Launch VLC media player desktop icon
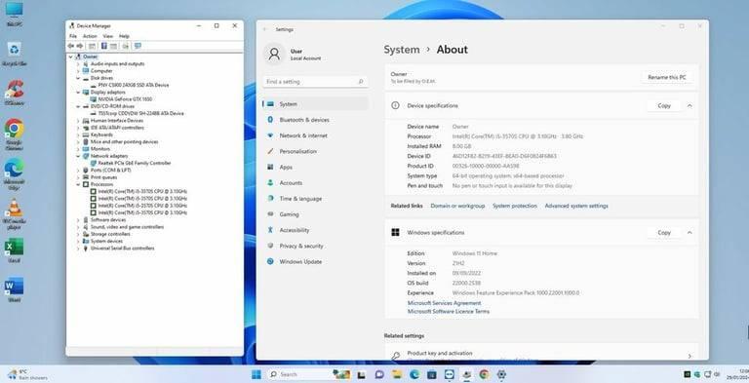 tap(15, 209)
